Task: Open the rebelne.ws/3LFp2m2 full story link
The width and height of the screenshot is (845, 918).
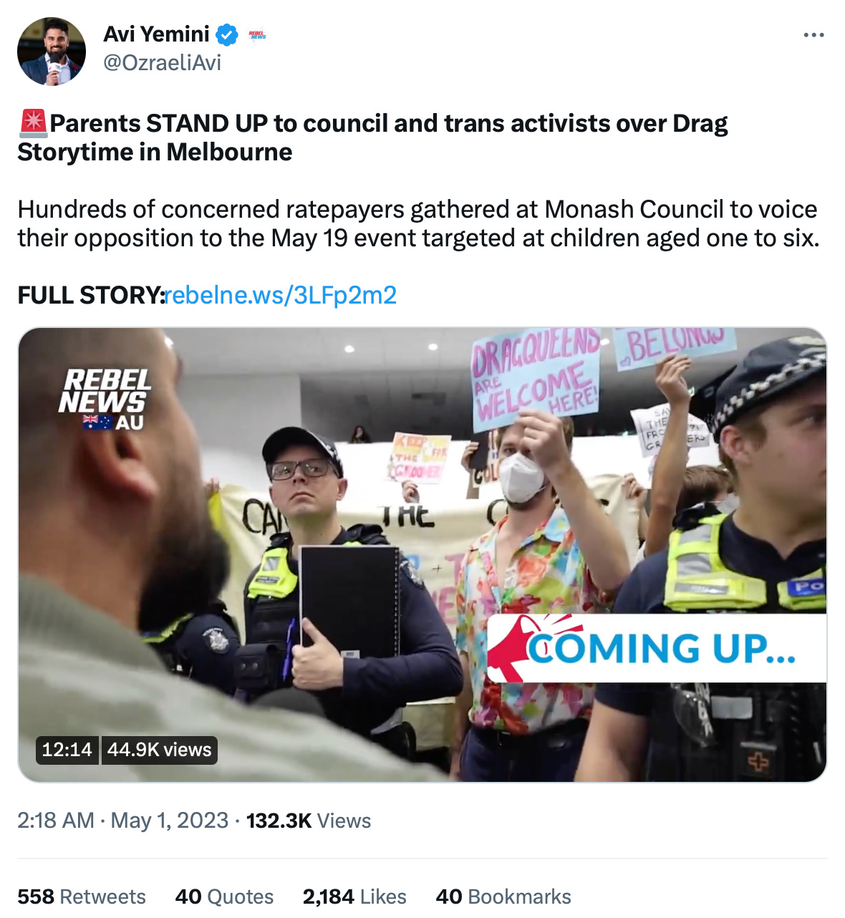Action: coord(281,295)
